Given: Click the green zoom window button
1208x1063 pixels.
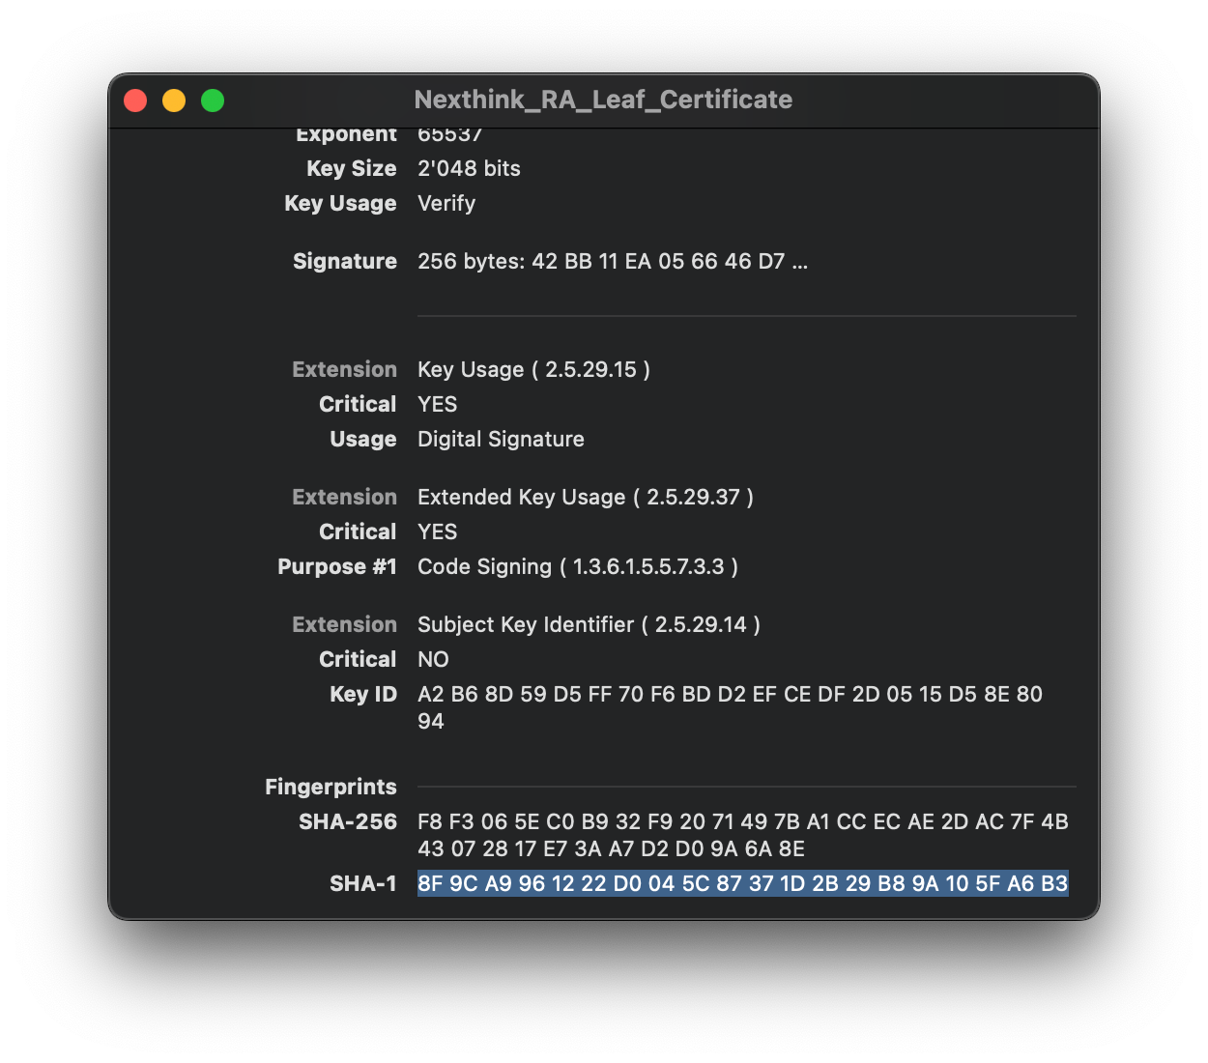Looking at the screenshot, I should pos(213,101).
